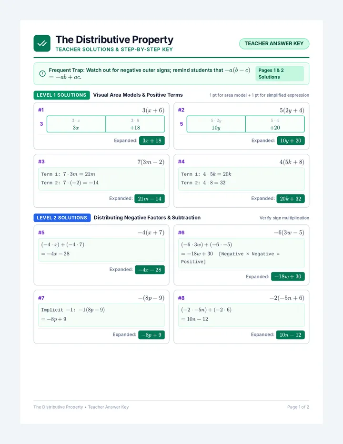The height and width of the screenshot is (444, 343).
Task: Click the +20 cell in area model #2
Action: click(275, 124)
